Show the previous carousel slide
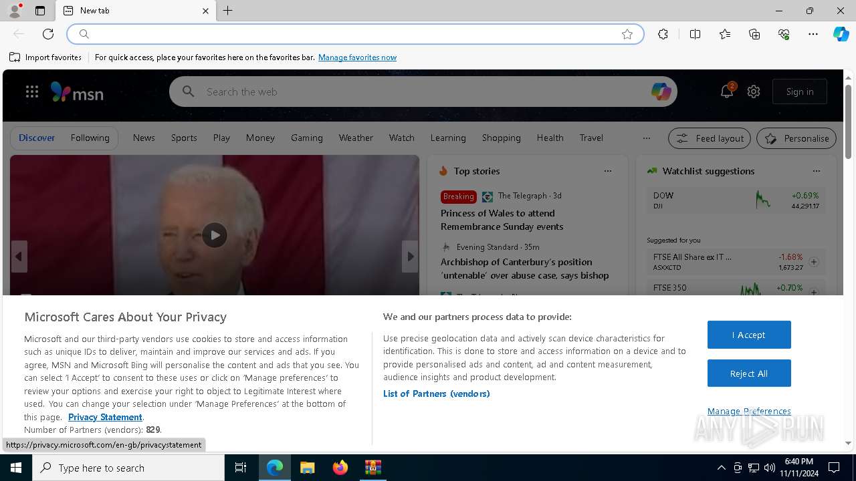This screenshot has width=856, height=481. (x=19, y=257)
